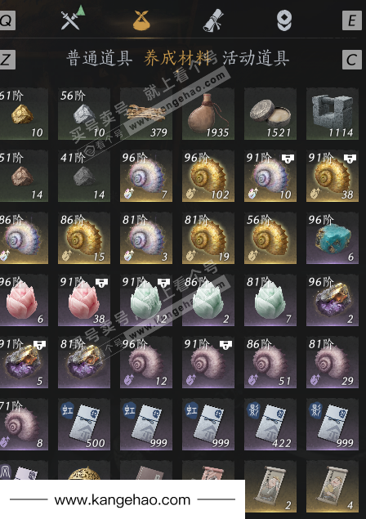The width and height of the screenshot is (366, 519).
Task: Select the 56阶 silver ore item
Action: (x=84, y=114)
